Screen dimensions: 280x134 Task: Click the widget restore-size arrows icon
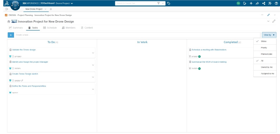[x=268, y=15]
